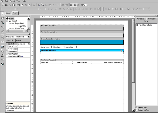Open the View menu

[x=18, y=1]
